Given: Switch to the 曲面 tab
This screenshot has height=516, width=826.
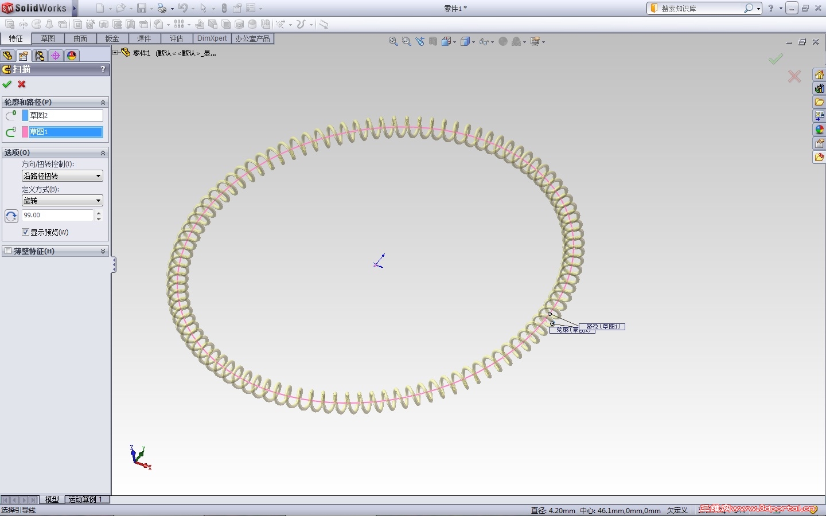Looking at the screenshot, I should pyautogui.click(x=80, y=38).
